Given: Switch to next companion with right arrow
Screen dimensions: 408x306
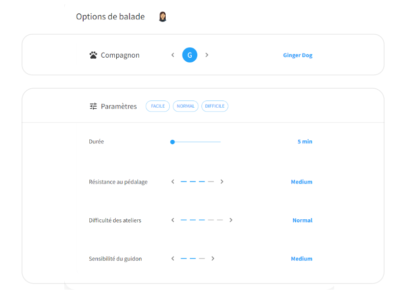Looking at the screenshot, I should pos(207,55).
